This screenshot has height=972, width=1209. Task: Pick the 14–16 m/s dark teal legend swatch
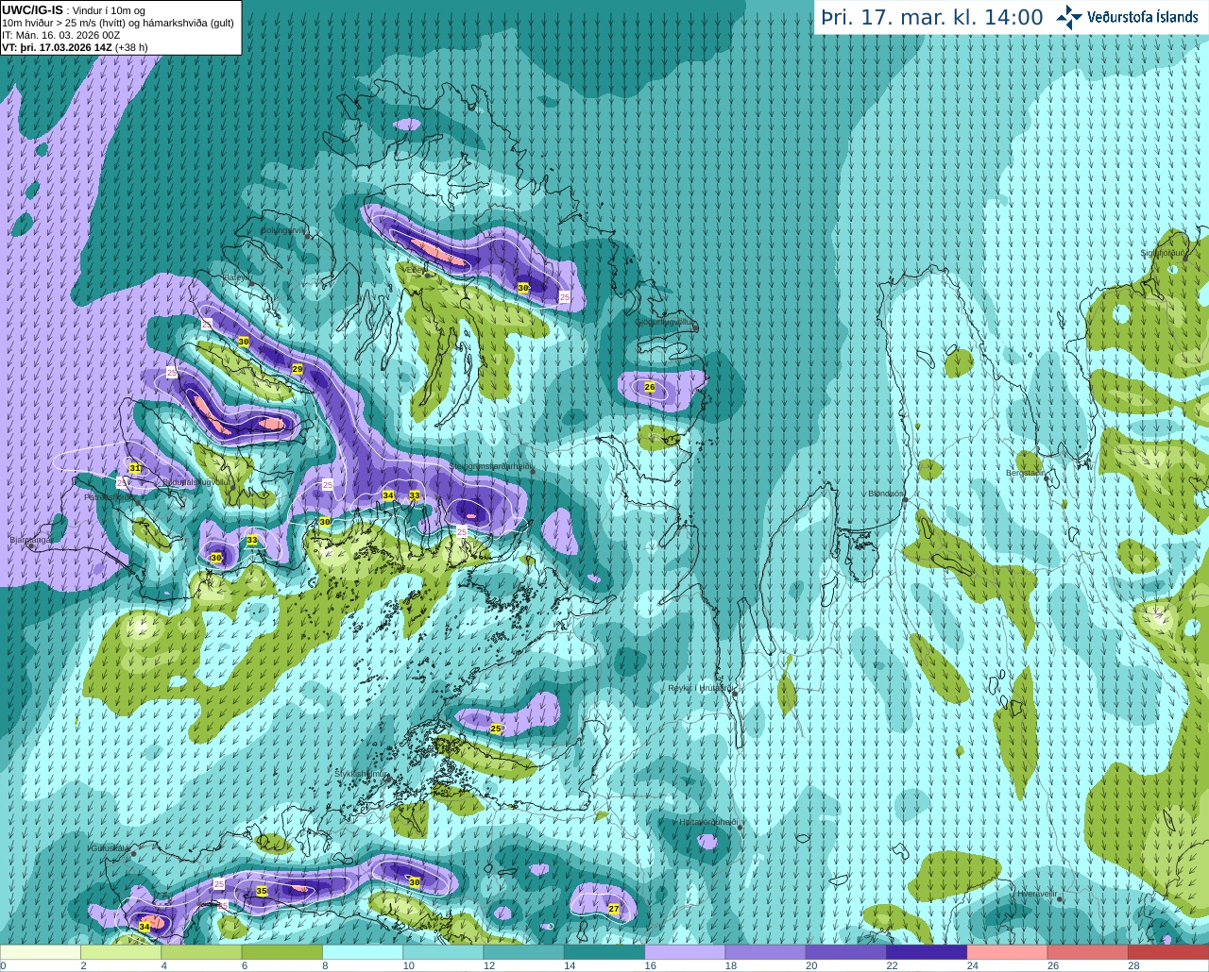[x=604, y=952]
